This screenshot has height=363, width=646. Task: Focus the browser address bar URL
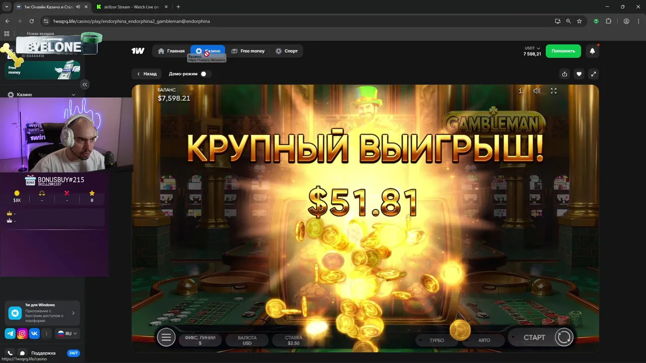pos(131,21)
